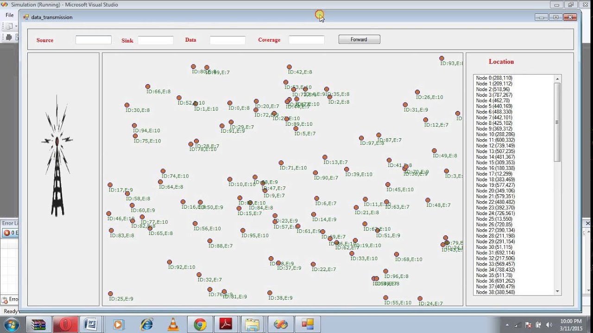Select the node dot labeled ID:17,E:9
The height and width of the screenshot is (333, 593).
110,185
